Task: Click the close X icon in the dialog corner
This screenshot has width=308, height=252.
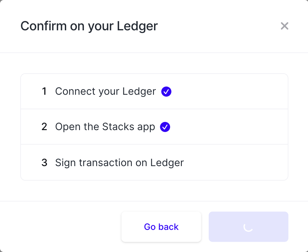Action: (284, 26)
